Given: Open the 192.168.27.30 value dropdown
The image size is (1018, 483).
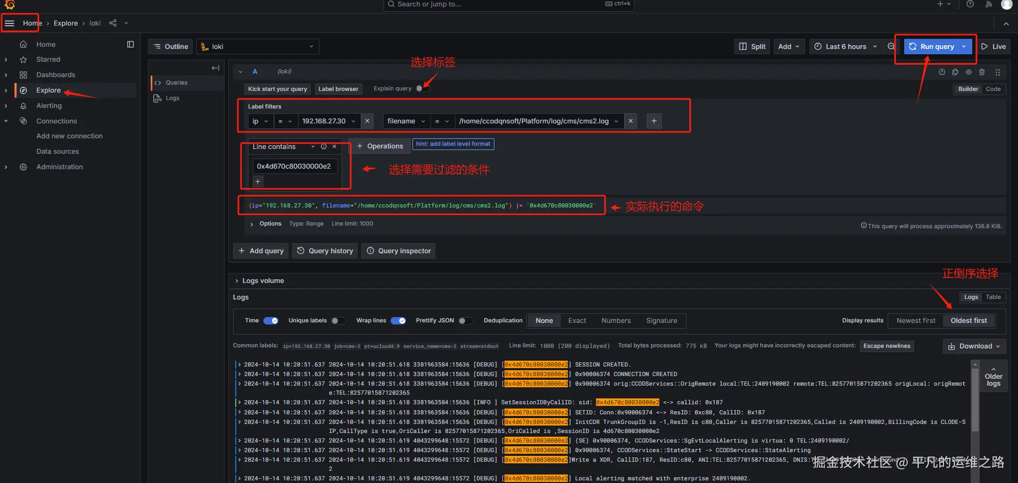Looking at the screenshot, I should click(x=329, y=121).
